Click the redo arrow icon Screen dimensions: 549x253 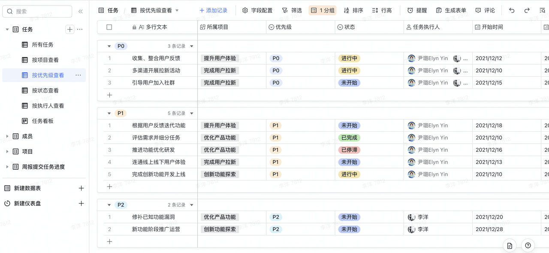tap(527, 10)
